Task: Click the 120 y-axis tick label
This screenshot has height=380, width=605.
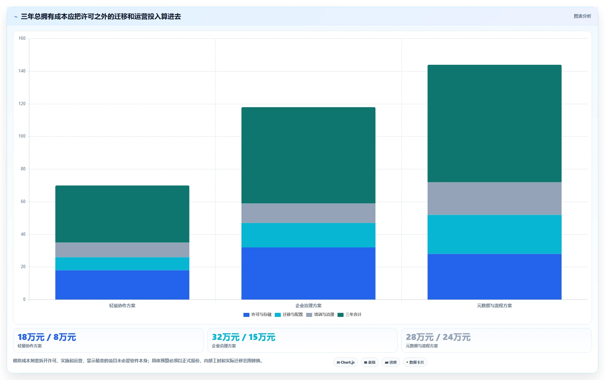Action: [22, 104]
